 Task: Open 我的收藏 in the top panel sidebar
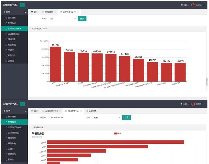pos(14,45)
